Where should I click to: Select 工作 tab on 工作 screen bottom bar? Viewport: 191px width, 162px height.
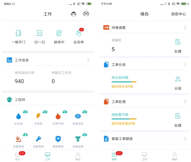click(x=48, y=156)
